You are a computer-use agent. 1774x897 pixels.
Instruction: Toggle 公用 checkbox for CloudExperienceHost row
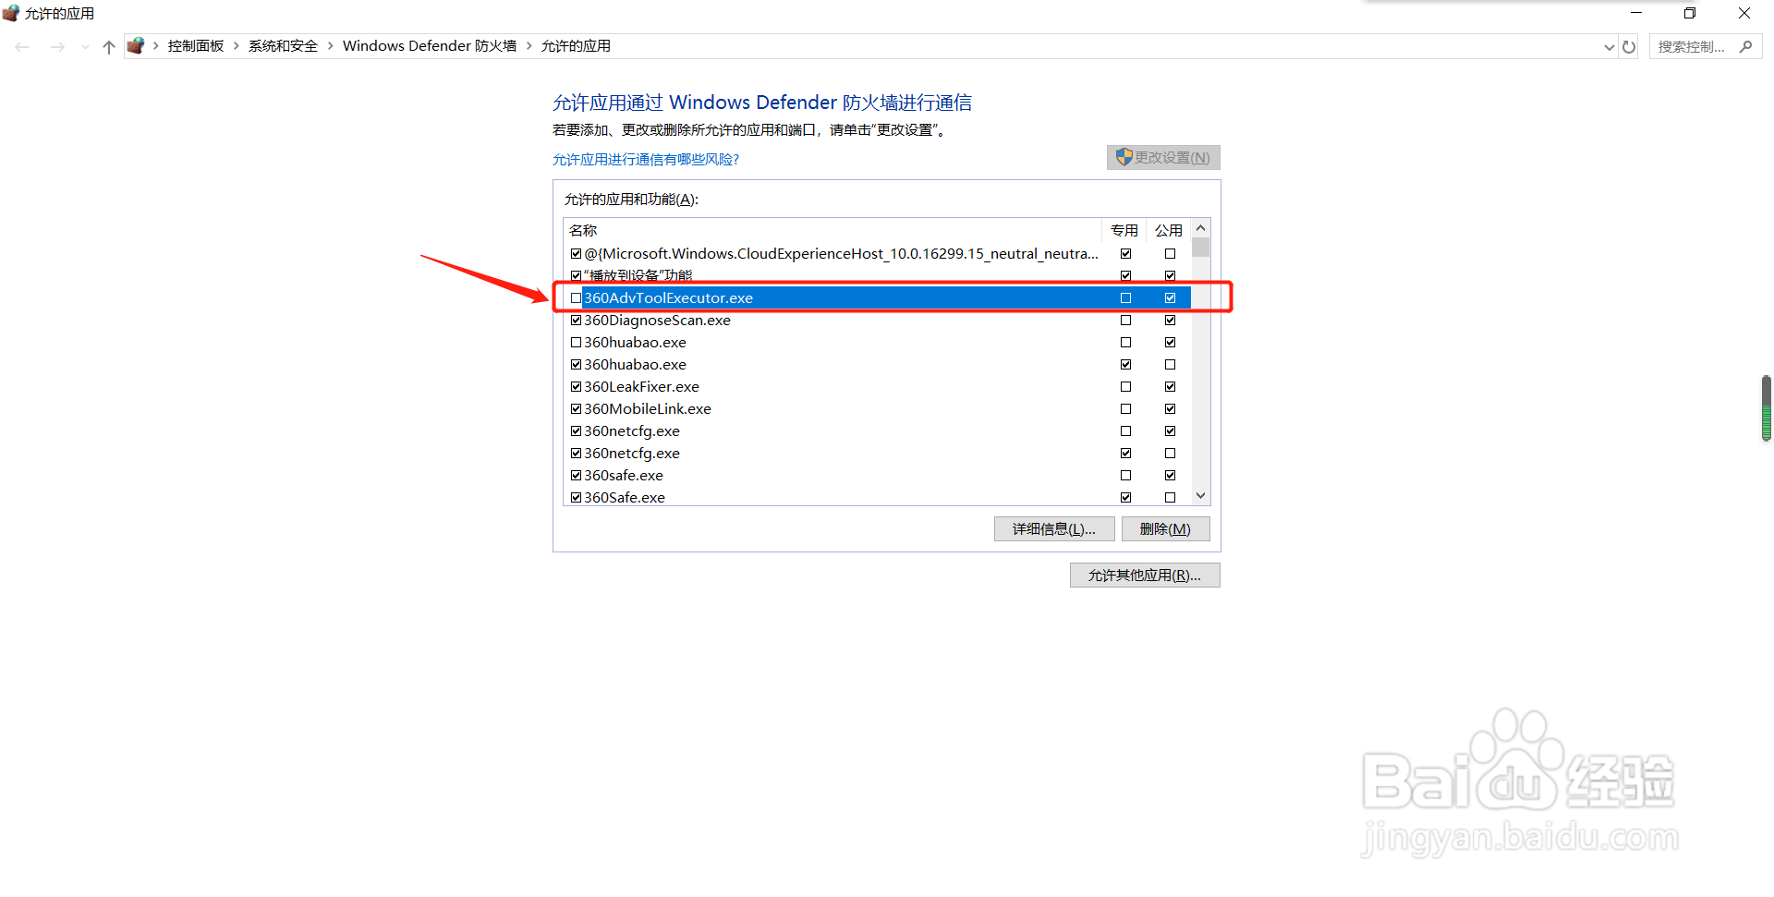click(1170, 254)
